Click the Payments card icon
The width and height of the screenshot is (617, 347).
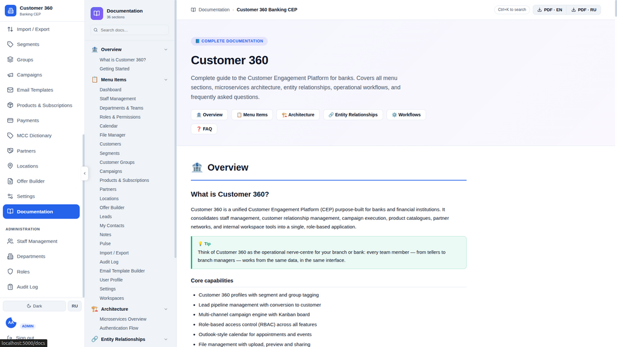point(10,120)
